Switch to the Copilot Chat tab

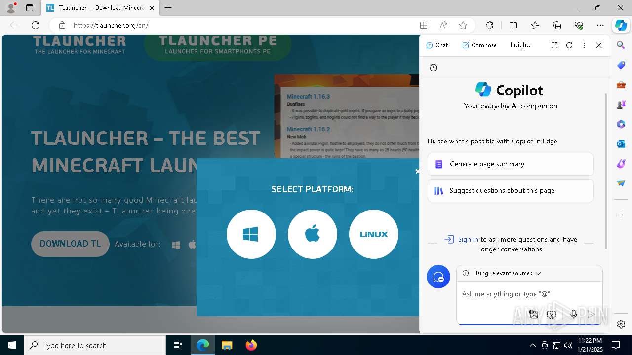[x=437, y=45]
